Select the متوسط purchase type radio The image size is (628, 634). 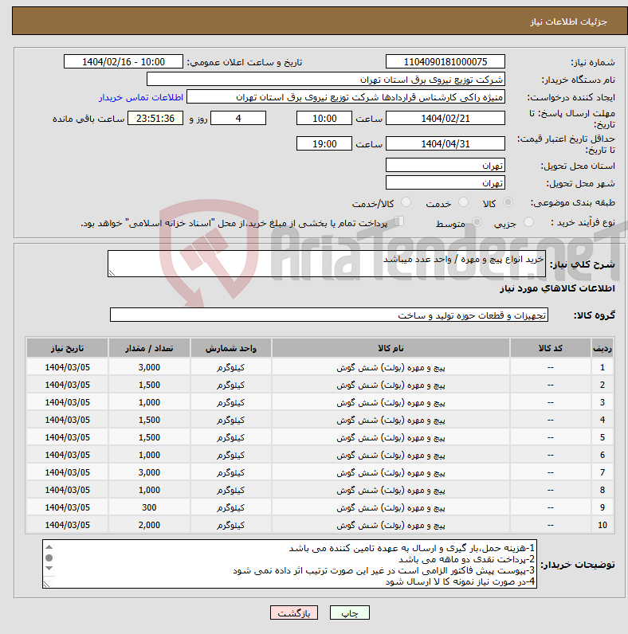pyautogui.click(x=477, y=221)
